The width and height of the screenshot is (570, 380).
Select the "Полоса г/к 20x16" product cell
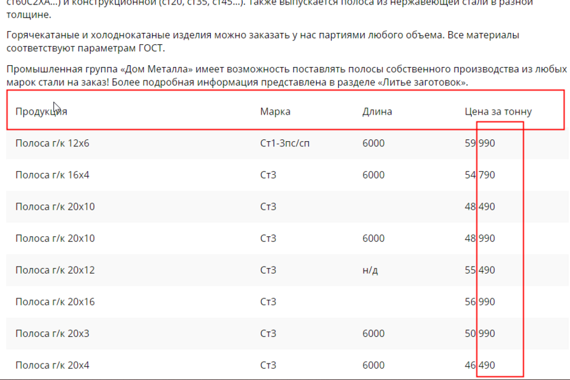click(x=55, y=301)
